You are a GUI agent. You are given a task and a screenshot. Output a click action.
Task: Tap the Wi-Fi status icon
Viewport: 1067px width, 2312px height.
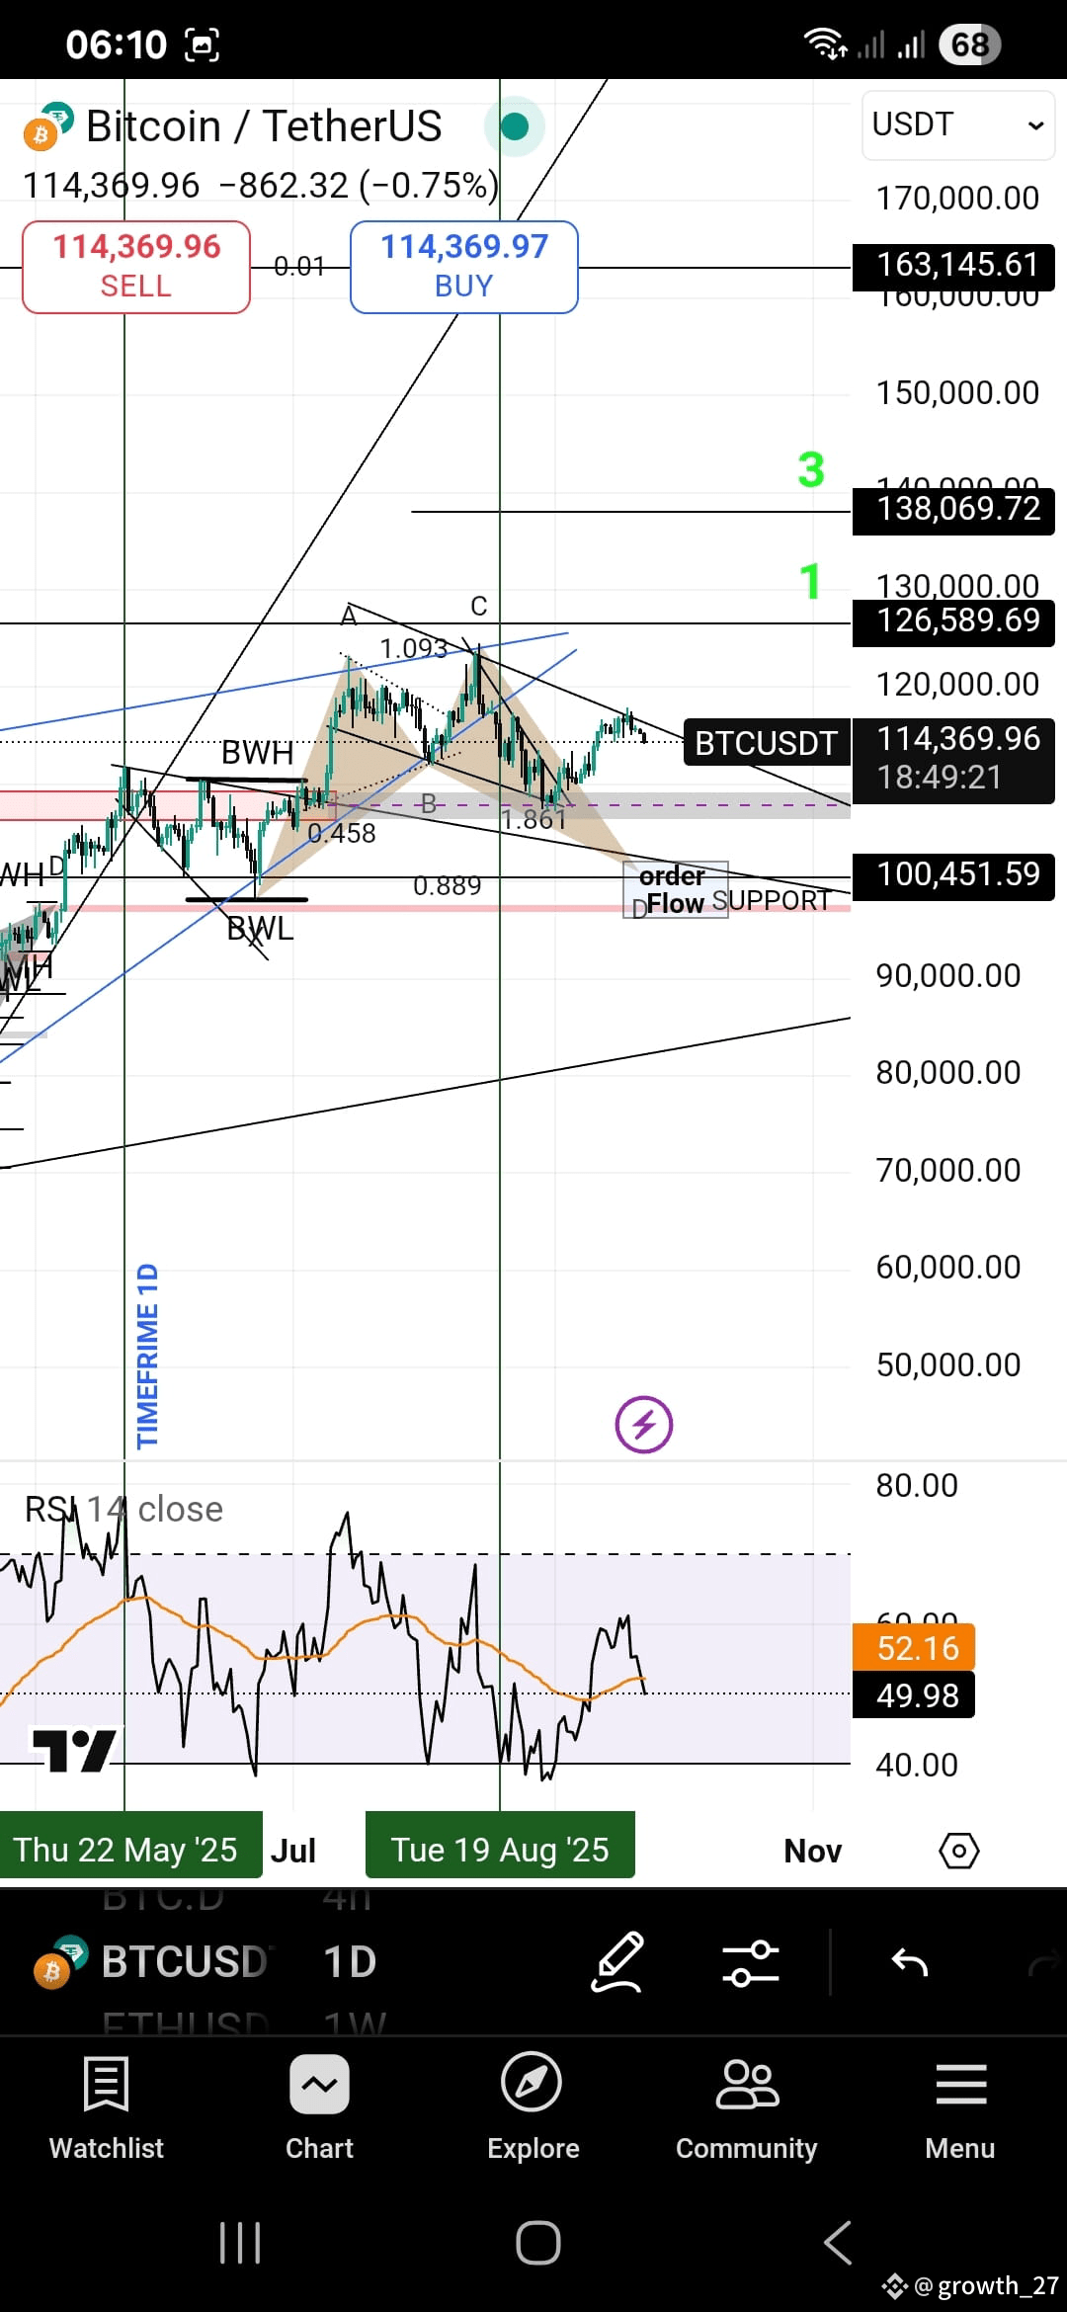(825, 44)
